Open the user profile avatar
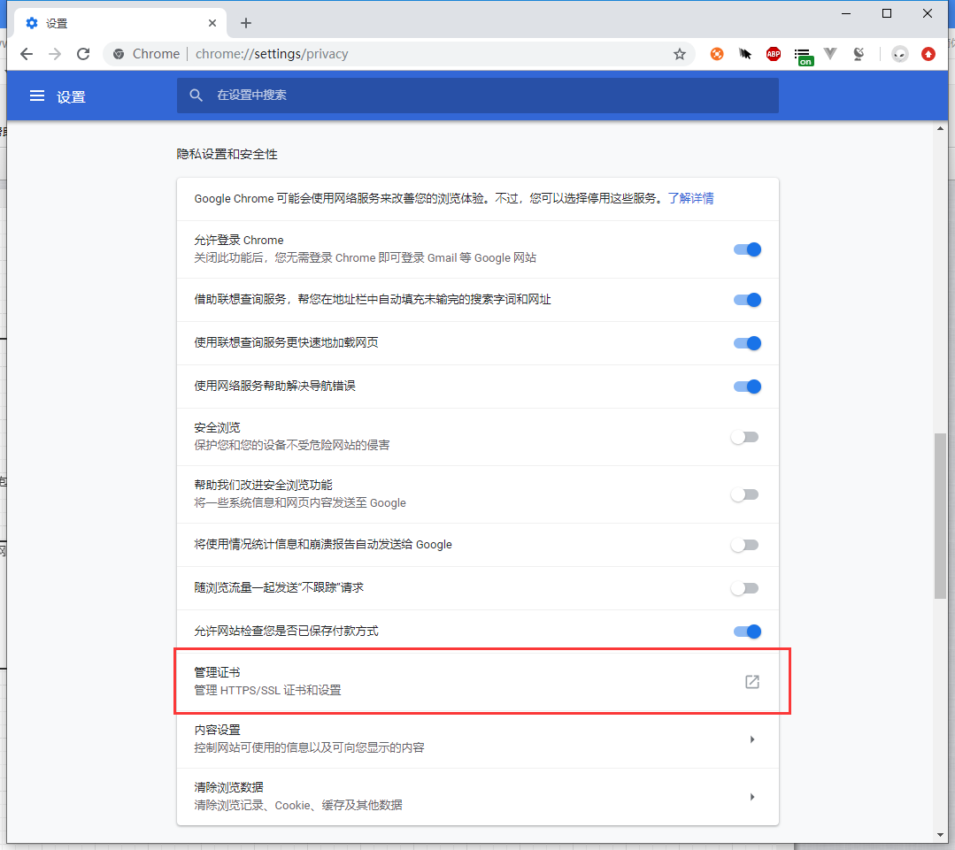The image size is (955, 850). click(x=899, y=54)
